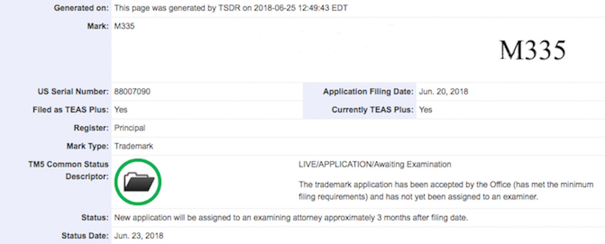Click the Mark Type label
The width and height of the screenshot is (605, 244).
pyautogui.click(x=88, y=146)
